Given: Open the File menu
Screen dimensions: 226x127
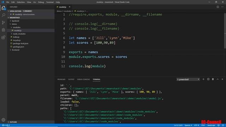Looking at the screenshot, I should pos(8,2).
